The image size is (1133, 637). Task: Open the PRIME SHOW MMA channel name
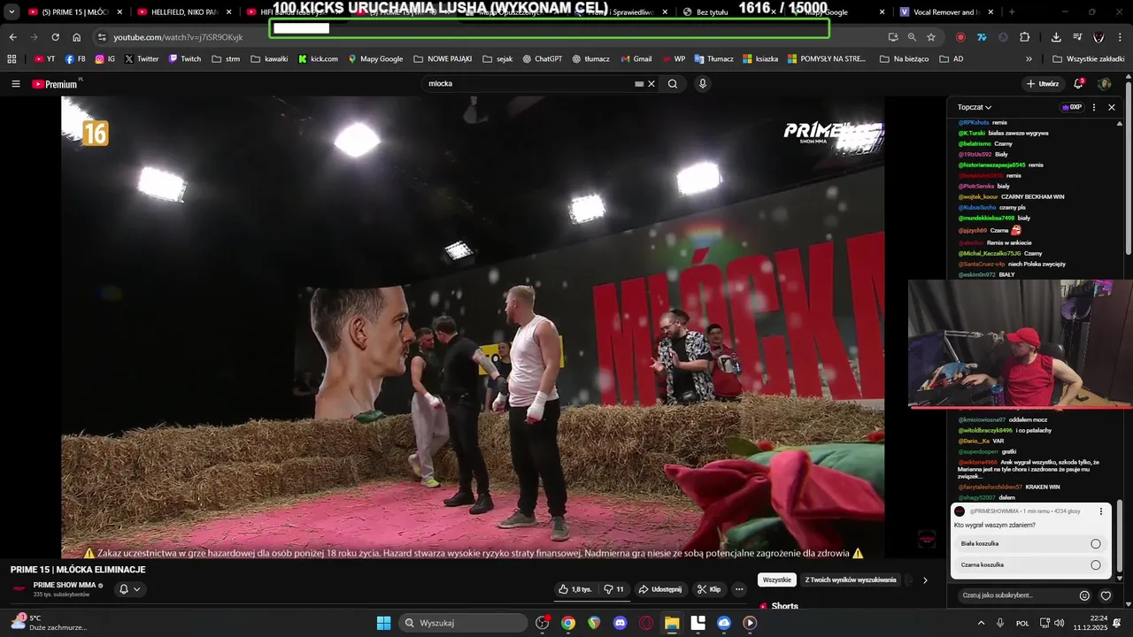click(x=65, y=585)
